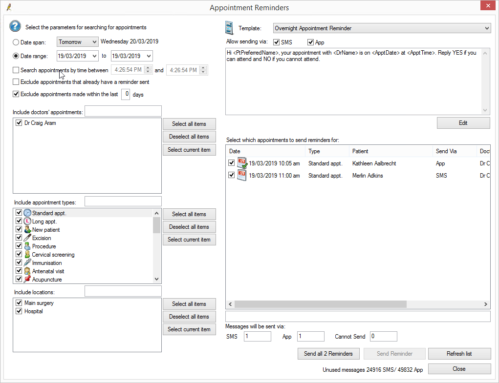Click the Standard appt. clock icon
This screenshot has height=383, width=499.
click(x=28, y=213)
